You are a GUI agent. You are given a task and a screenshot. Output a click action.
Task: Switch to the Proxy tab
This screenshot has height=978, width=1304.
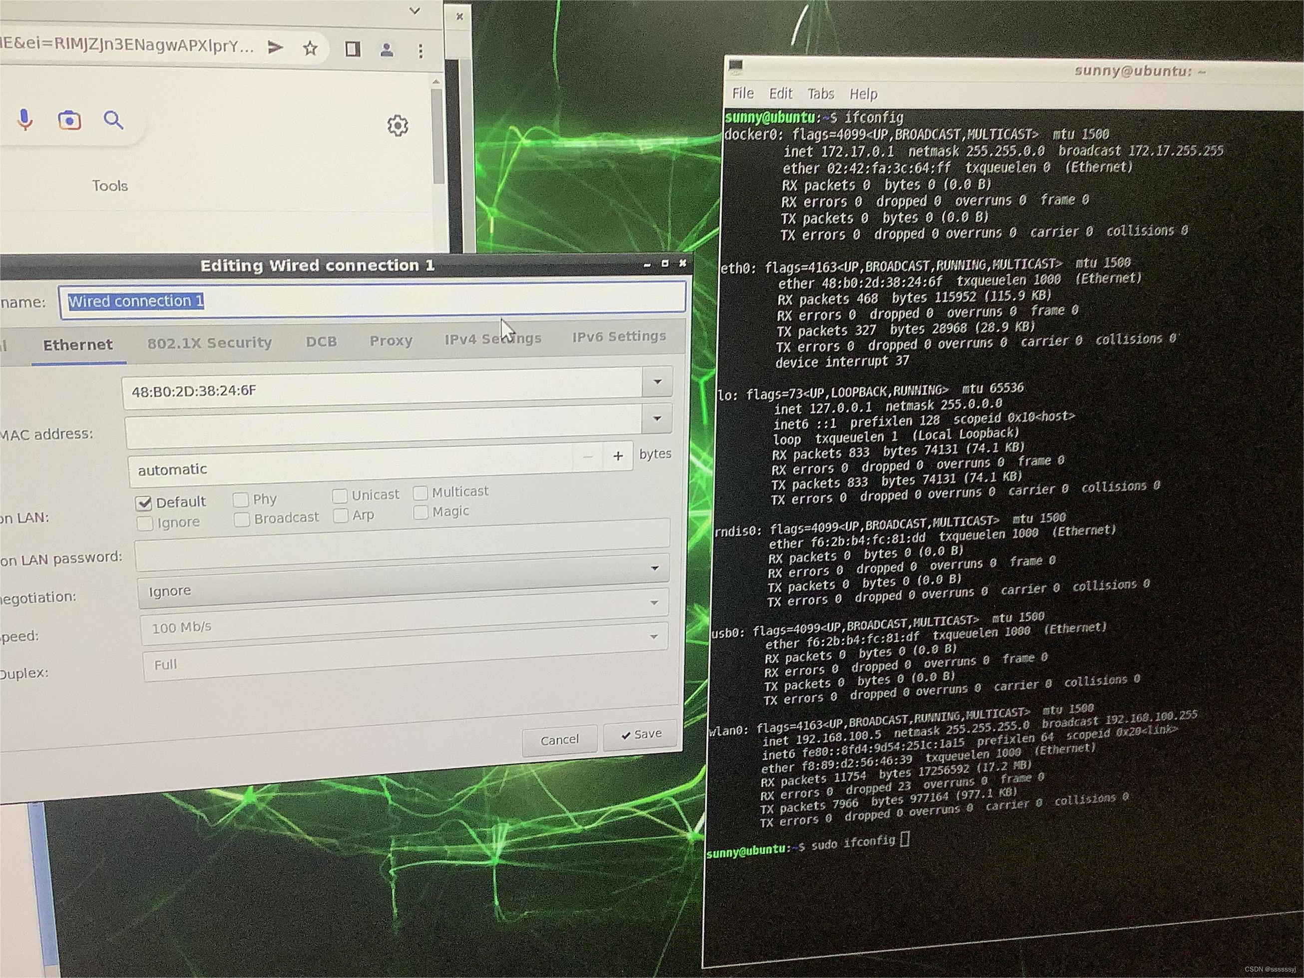pos(391,341)
